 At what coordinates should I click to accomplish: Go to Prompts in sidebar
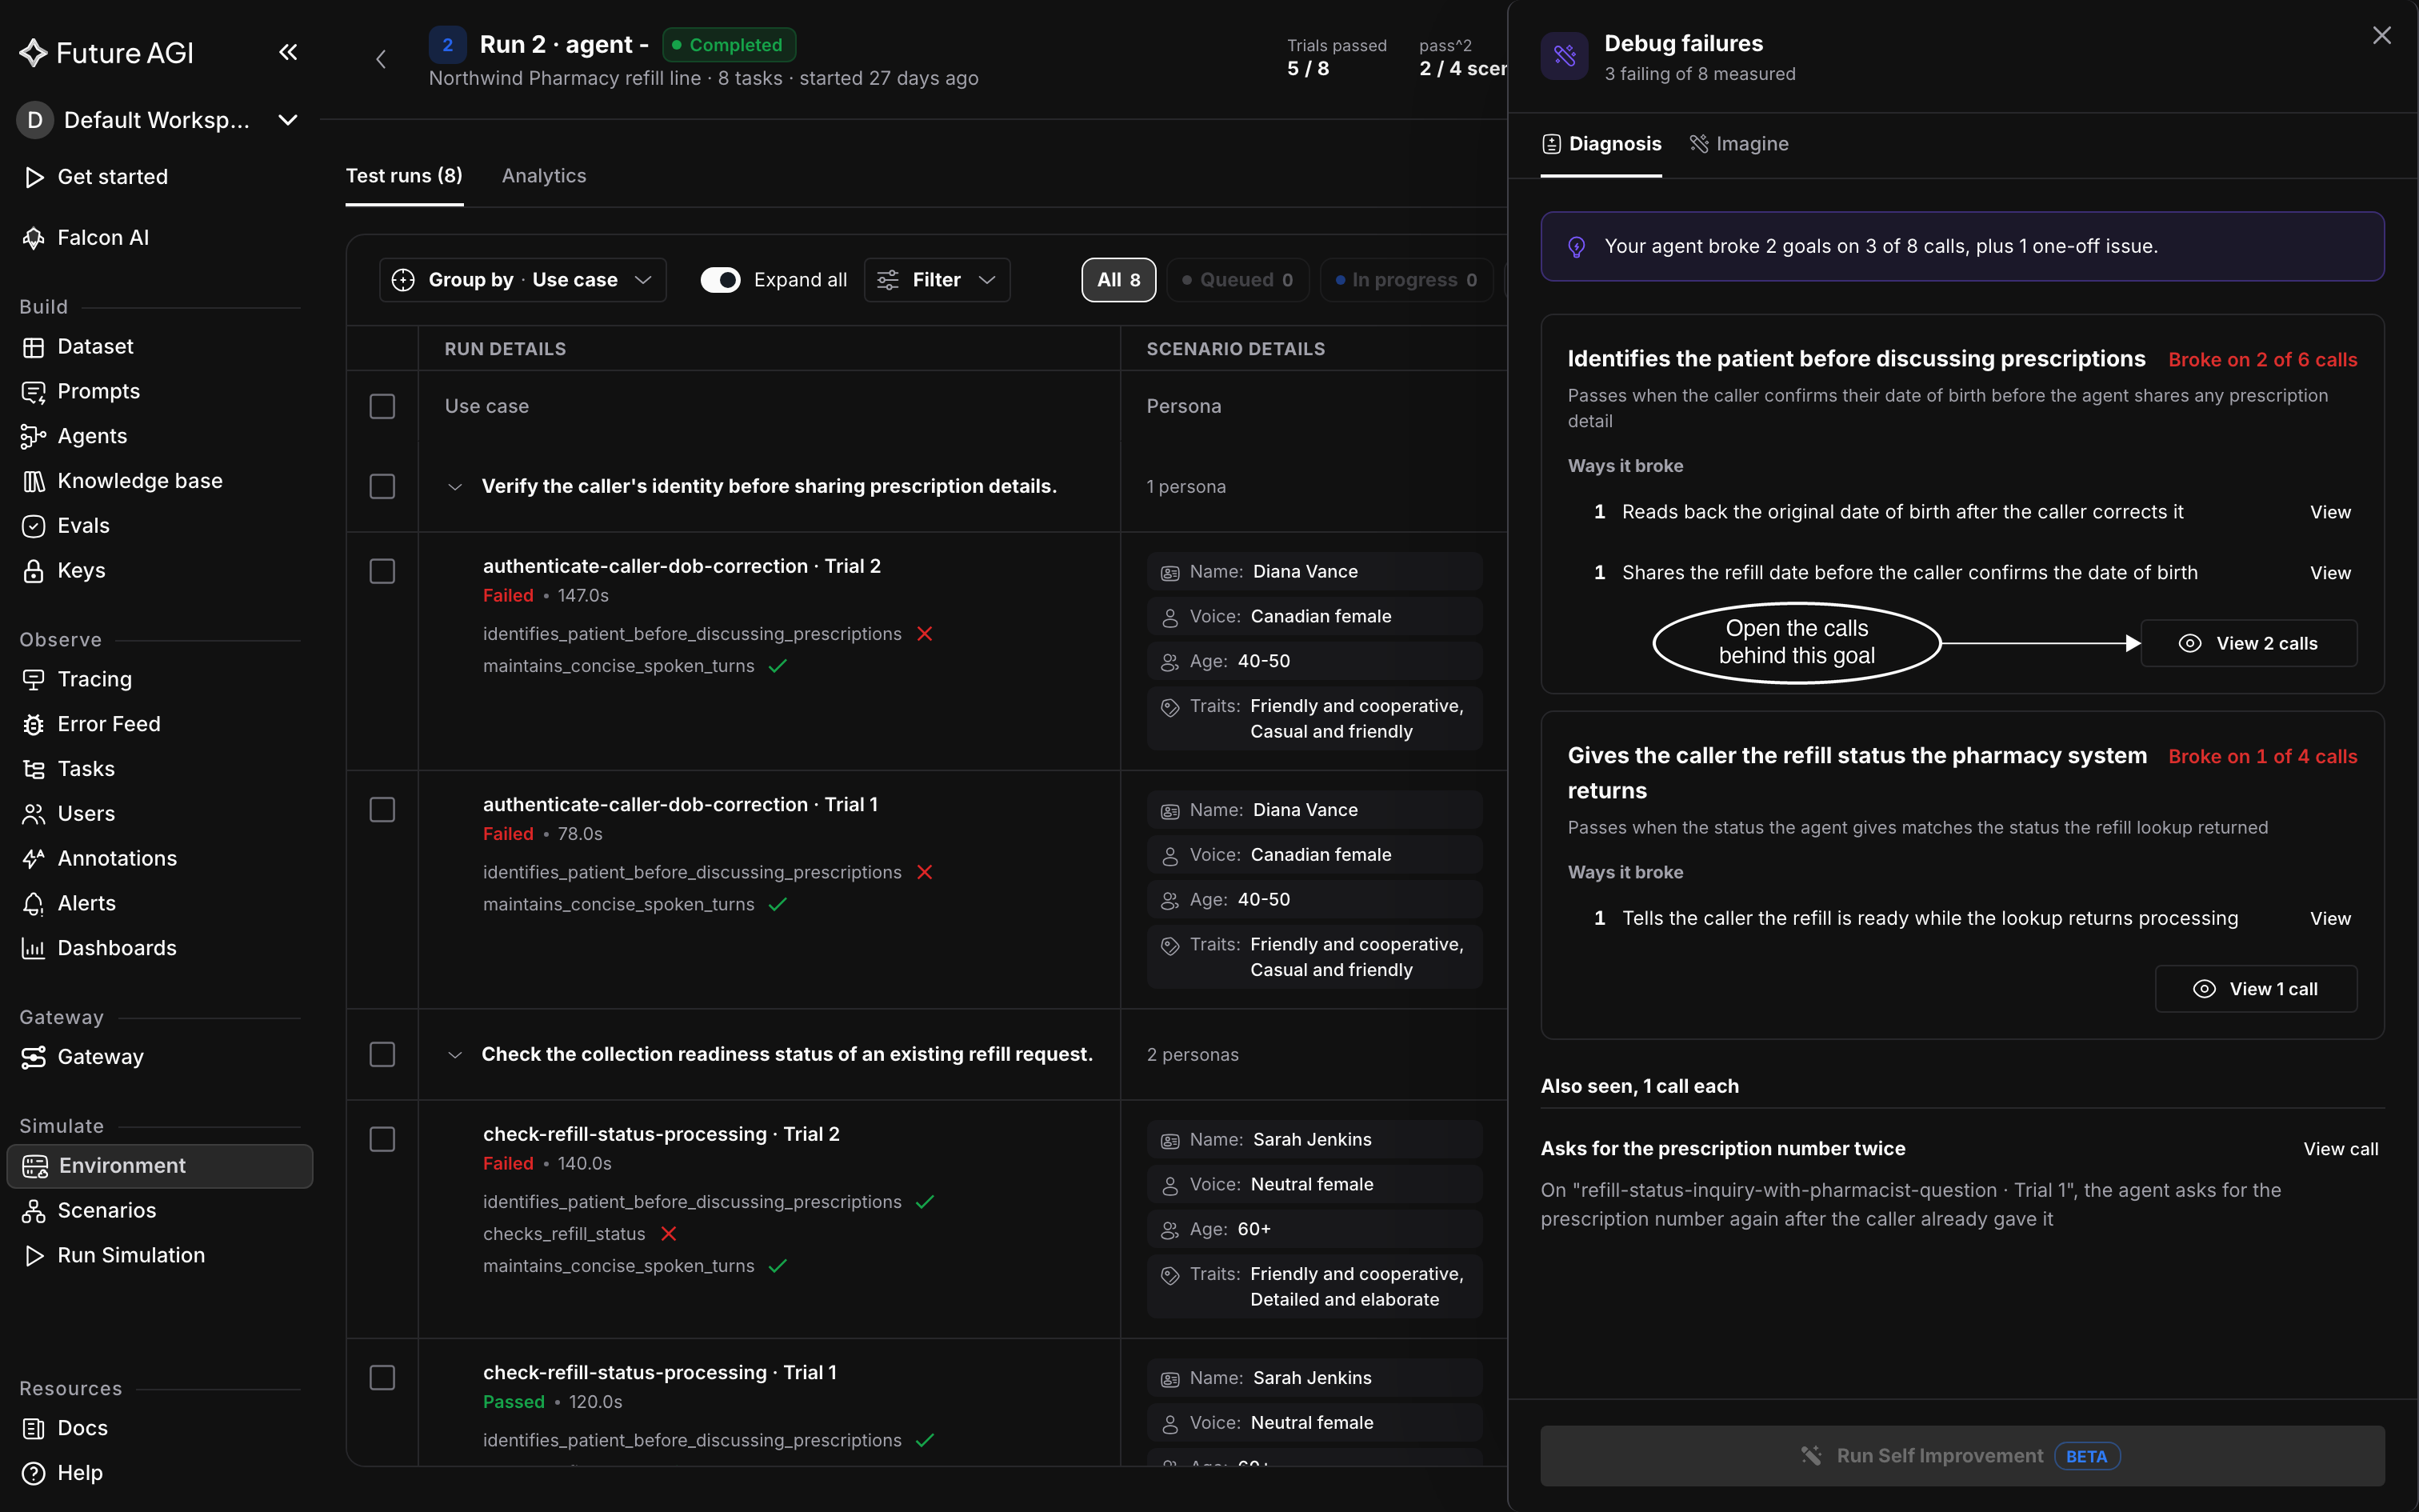(x=98, y=392)
